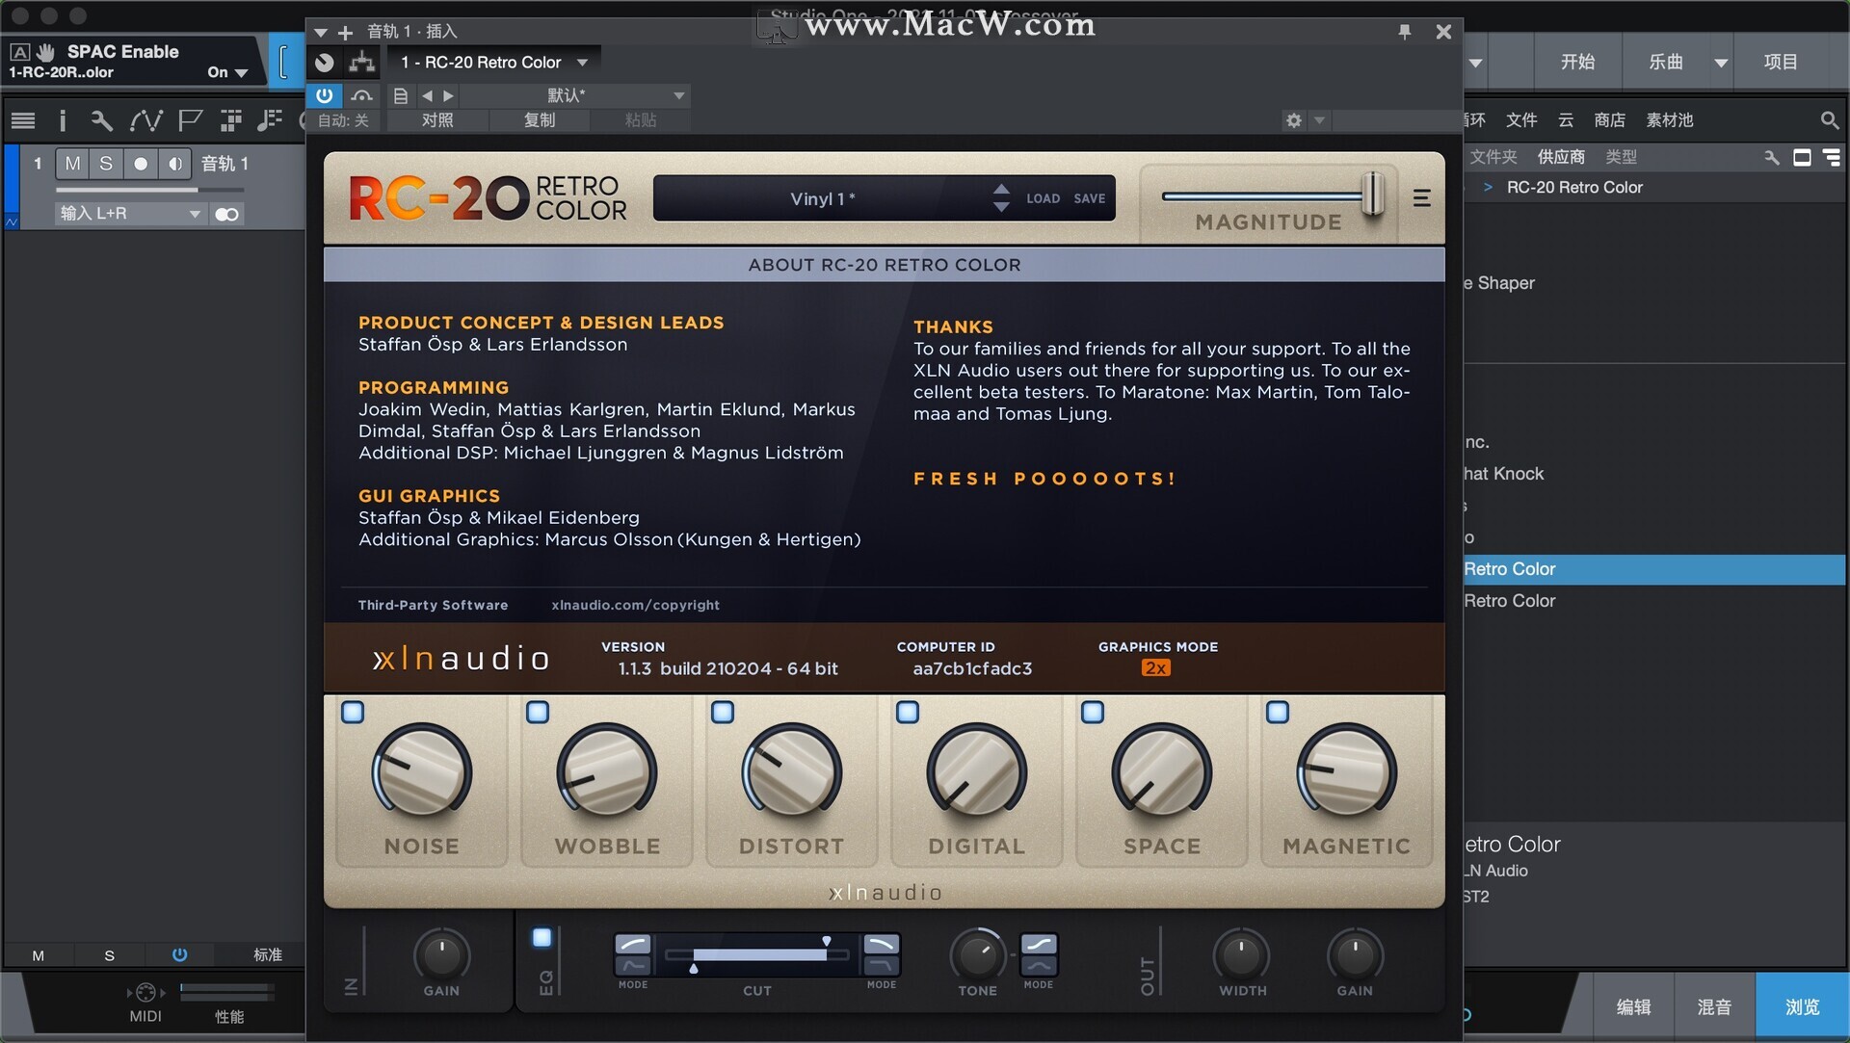Screen dimensions: 1850x1043
Task: Toggle stereo/mono channel mode icon
Action: point(227,214)
